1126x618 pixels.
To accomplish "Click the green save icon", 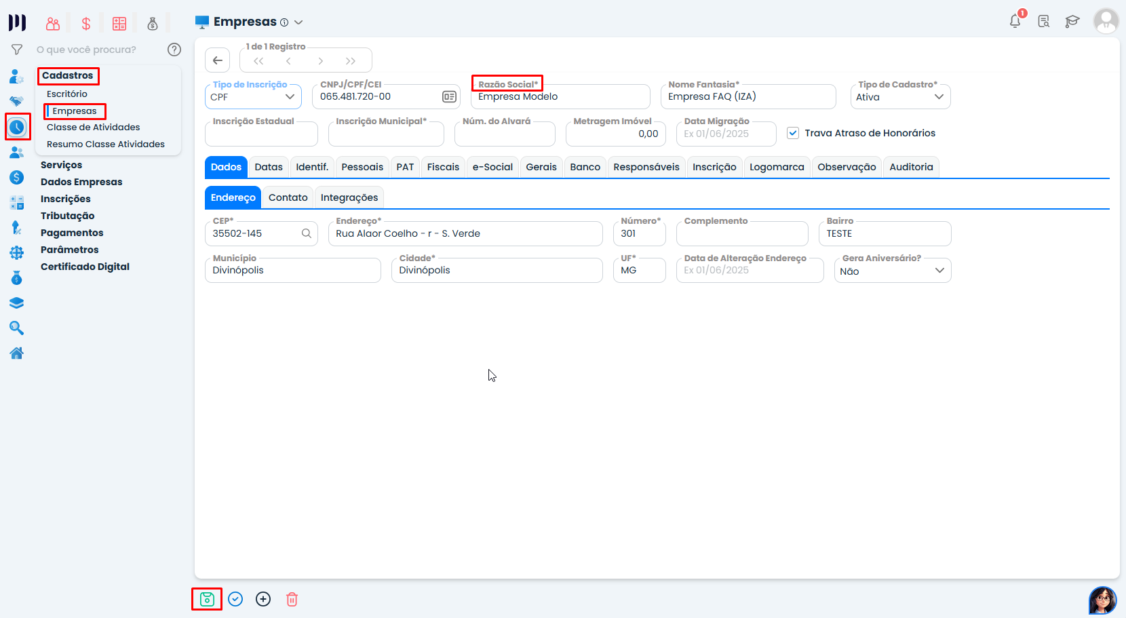I will point(207,599).
